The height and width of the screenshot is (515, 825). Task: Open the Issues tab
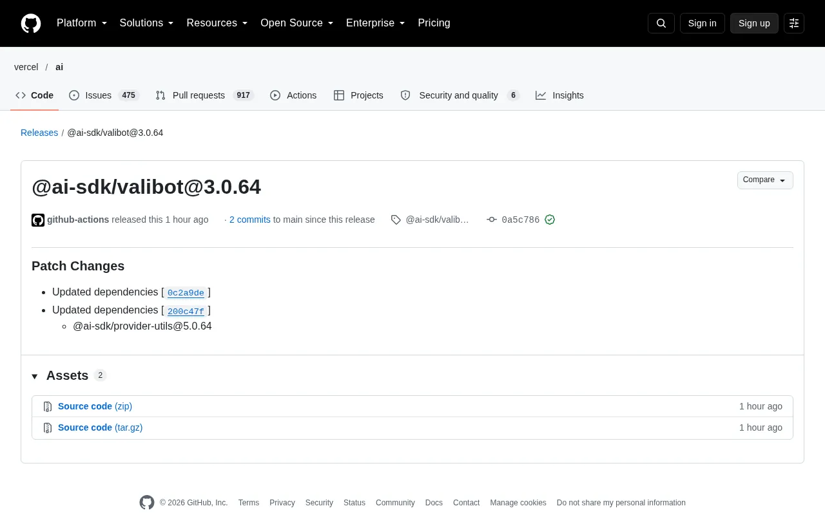[104, 95]
